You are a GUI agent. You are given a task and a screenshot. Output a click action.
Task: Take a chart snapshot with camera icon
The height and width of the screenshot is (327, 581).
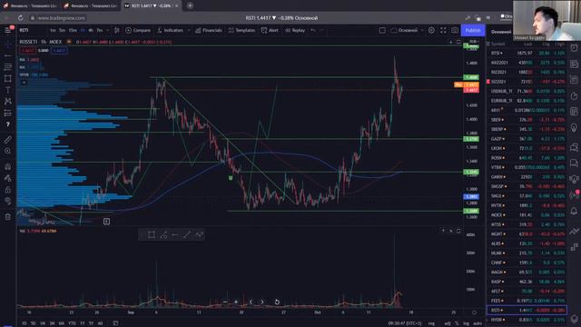point(455,30)
